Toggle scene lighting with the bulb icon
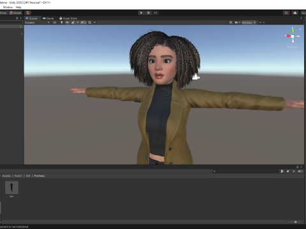This screenshot has width=306, height=229. [x=62, y=22]
